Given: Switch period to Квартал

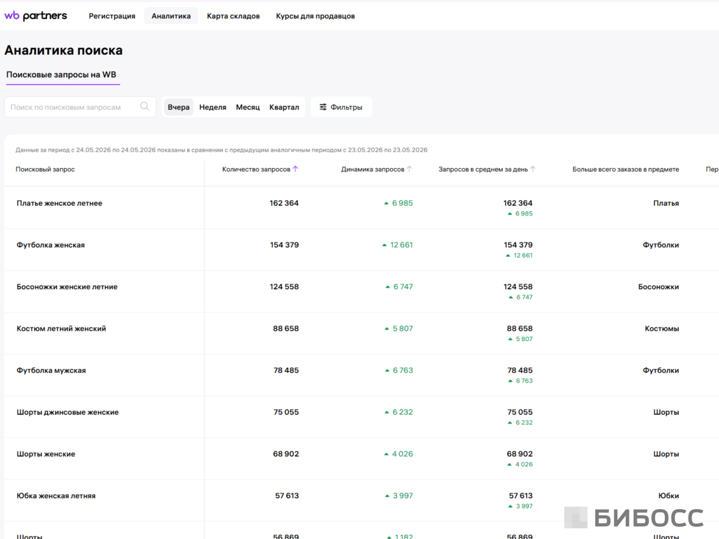Looking at the screenshot, I should coord(284,107).
